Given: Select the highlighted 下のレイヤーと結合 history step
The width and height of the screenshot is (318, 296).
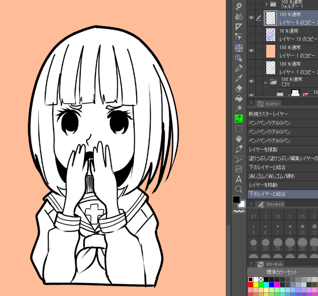Looking at the screenshot, I should pyautogui.click(x=283, y=194).
